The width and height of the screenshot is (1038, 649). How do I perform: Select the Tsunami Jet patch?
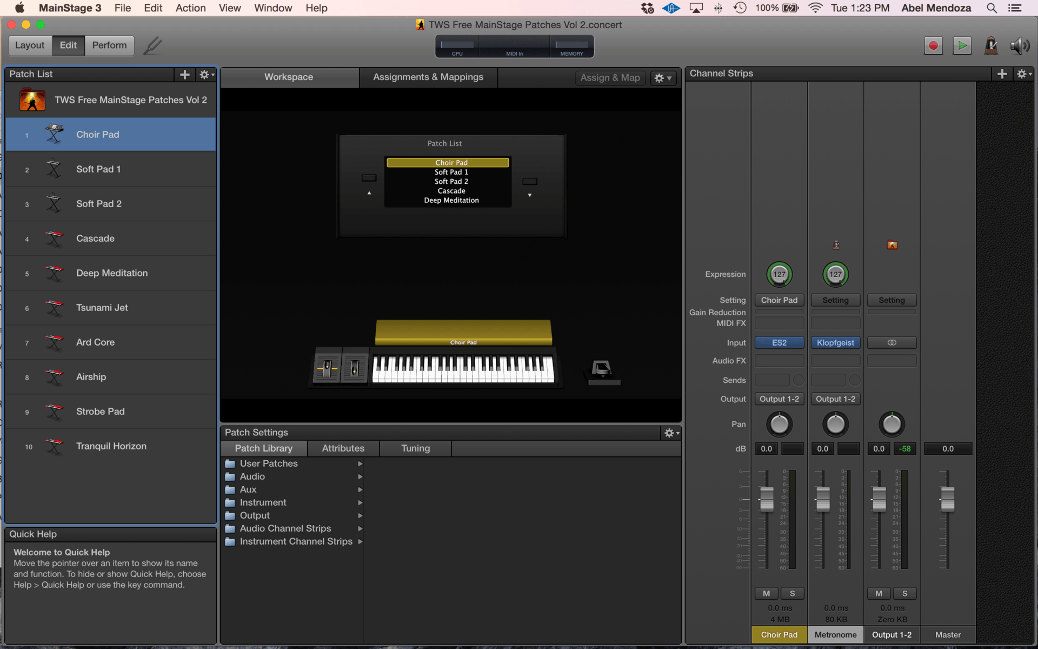point(102,308)
